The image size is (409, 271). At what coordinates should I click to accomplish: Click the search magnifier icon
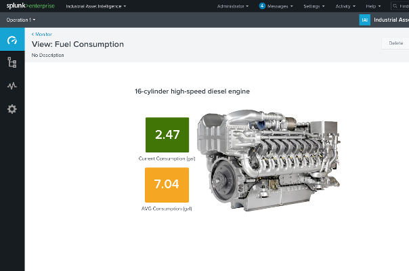click(395, 6)
